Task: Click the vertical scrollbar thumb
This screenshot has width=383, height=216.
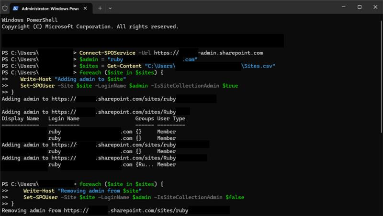Action: [x=381, y=77]
